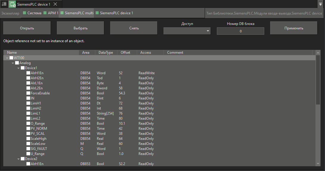The width and height of the screenshot is (325, 171).
Task: Sort by Access column header
Action: click(x=150, y=53)
